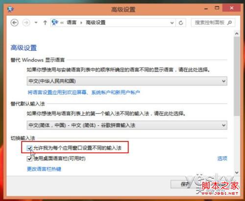245x201 pixels.
Task: Open link 将语言设置应用到欢迎屏幕、系统帐户和新用户帐户
Action: click(84, 92)
